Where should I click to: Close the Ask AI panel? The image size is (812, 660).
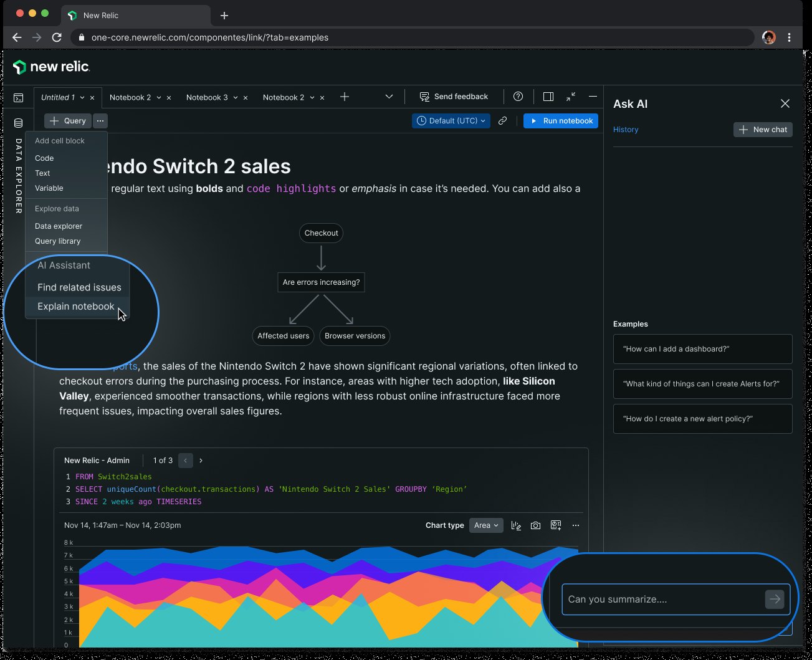785,103
